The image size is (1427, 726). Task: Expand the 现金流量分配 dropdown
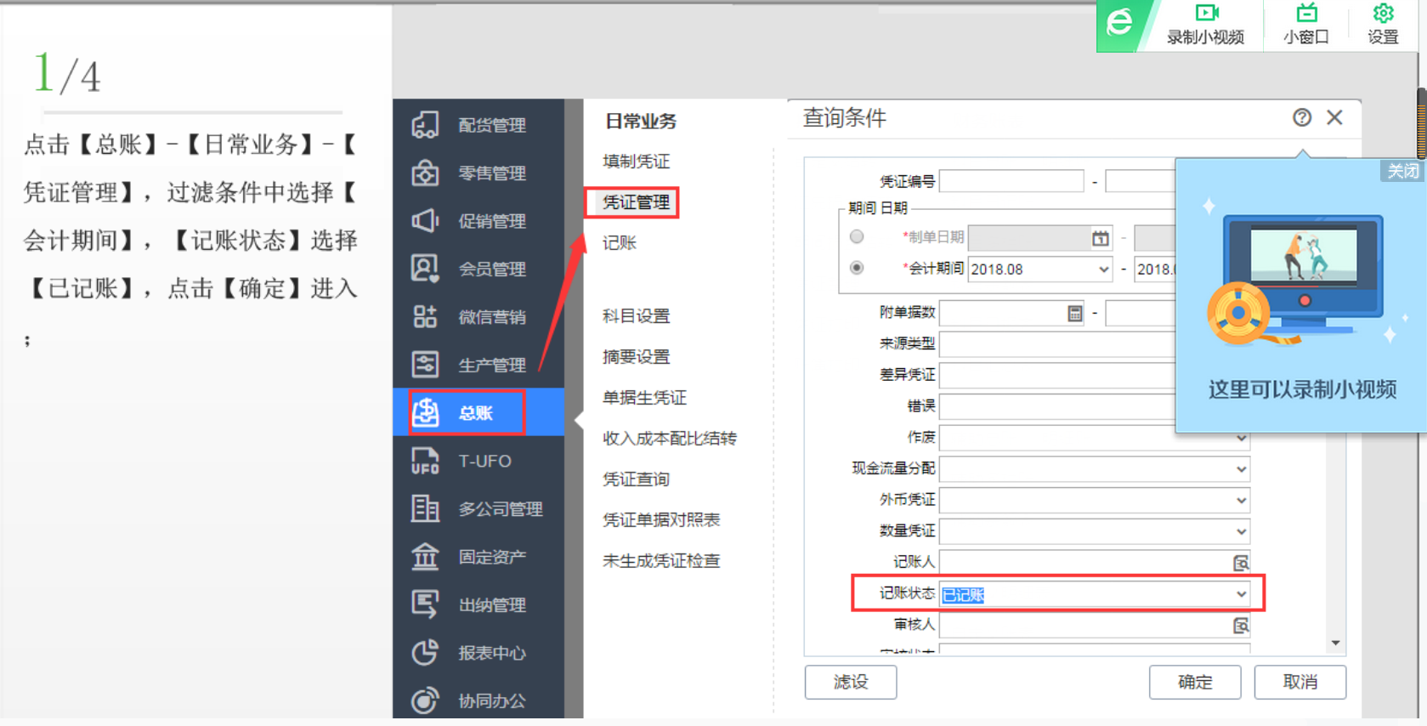coord(1241,469)
